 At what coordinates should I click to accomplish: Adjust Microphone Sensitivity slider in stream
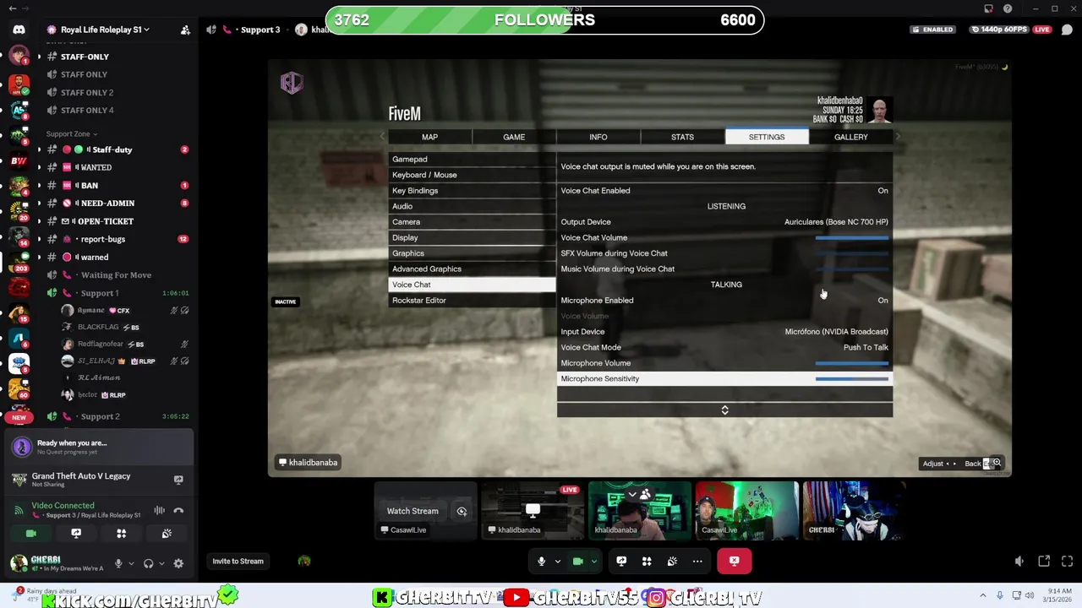tap(852, 379)
